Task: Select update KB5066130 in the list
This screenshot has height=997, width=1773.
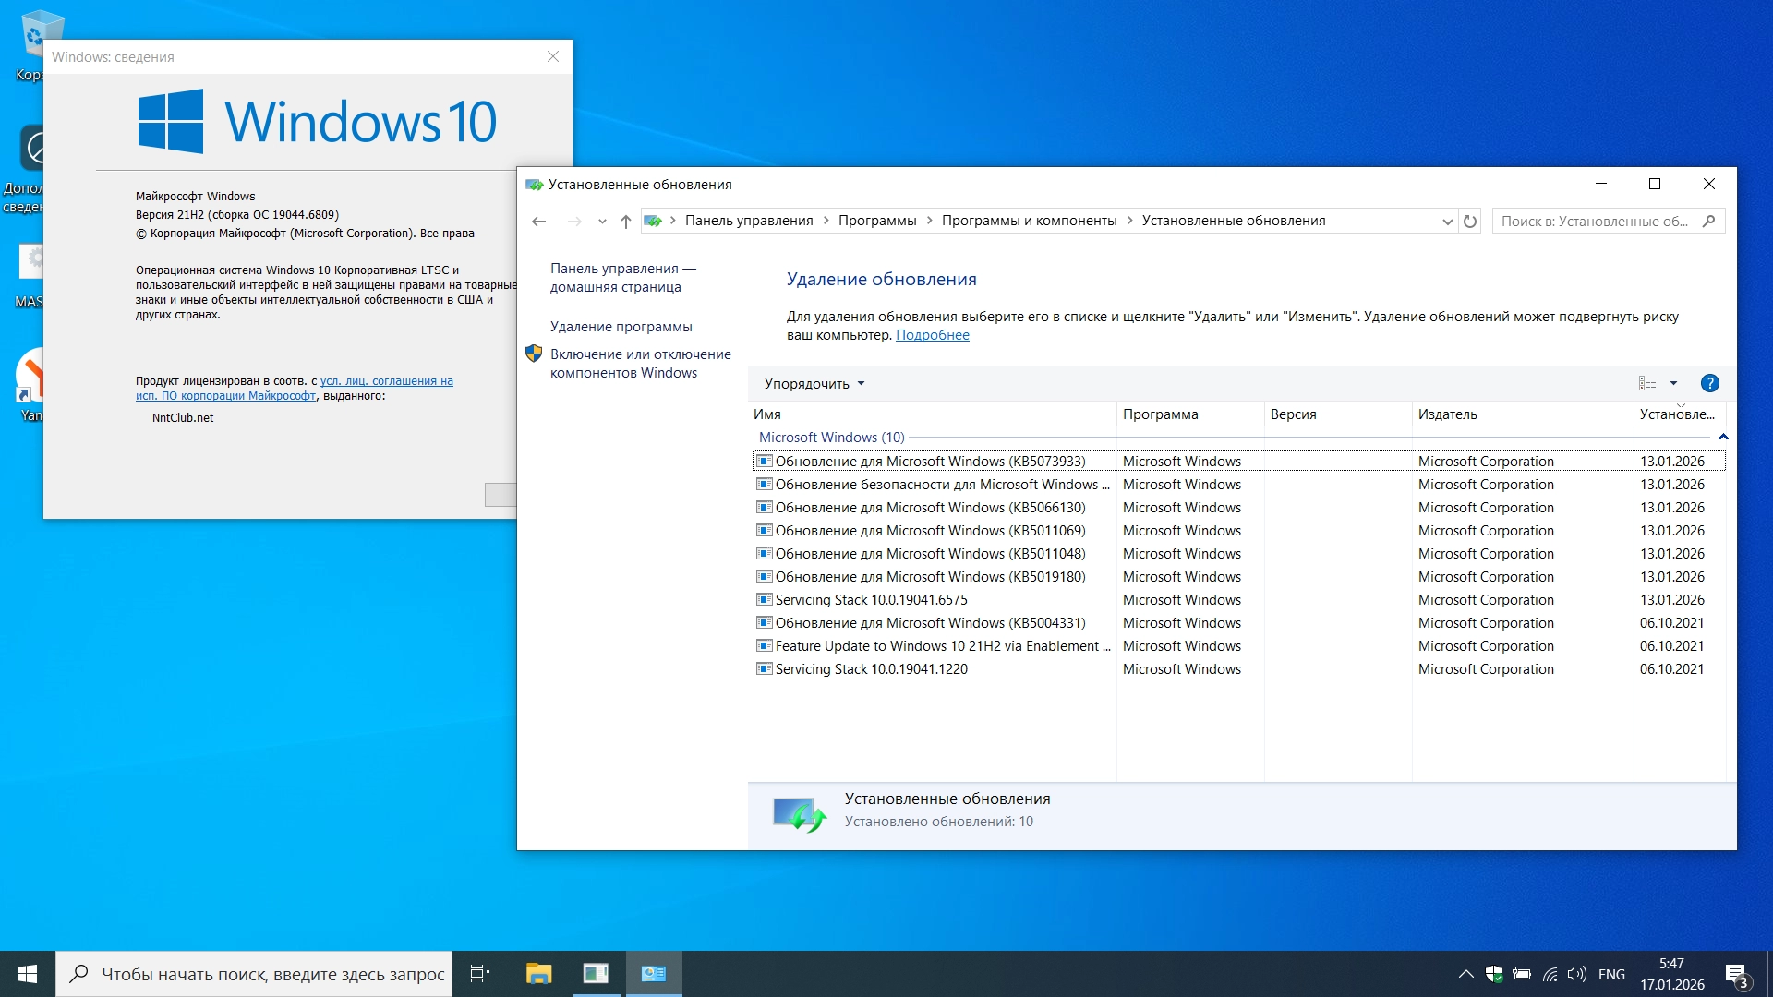Action: (930, 508)
